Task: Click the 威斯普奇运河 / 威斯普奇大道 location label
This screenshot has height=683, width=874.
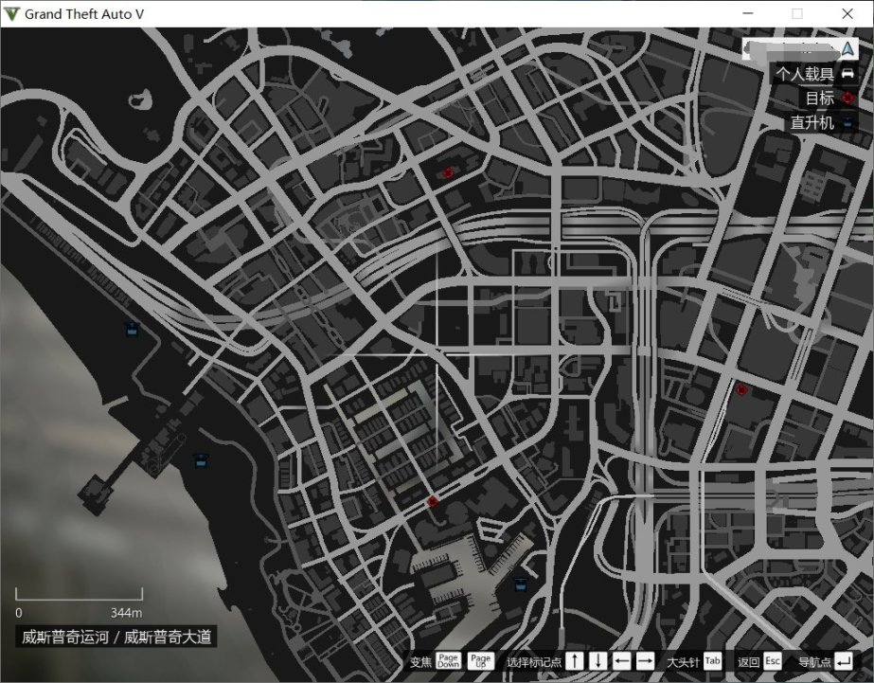Action: (x=116, y=637)
